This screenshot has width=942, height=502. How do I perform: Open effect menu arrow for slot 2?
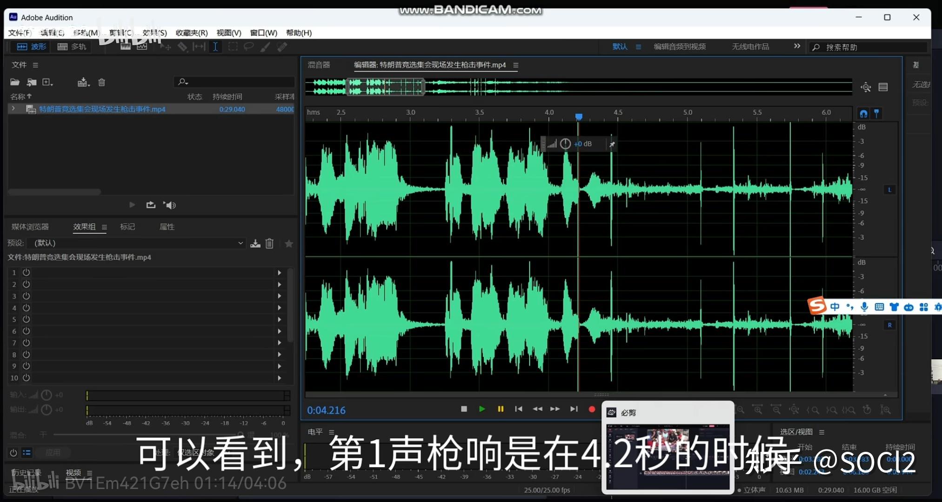[280, 284]
